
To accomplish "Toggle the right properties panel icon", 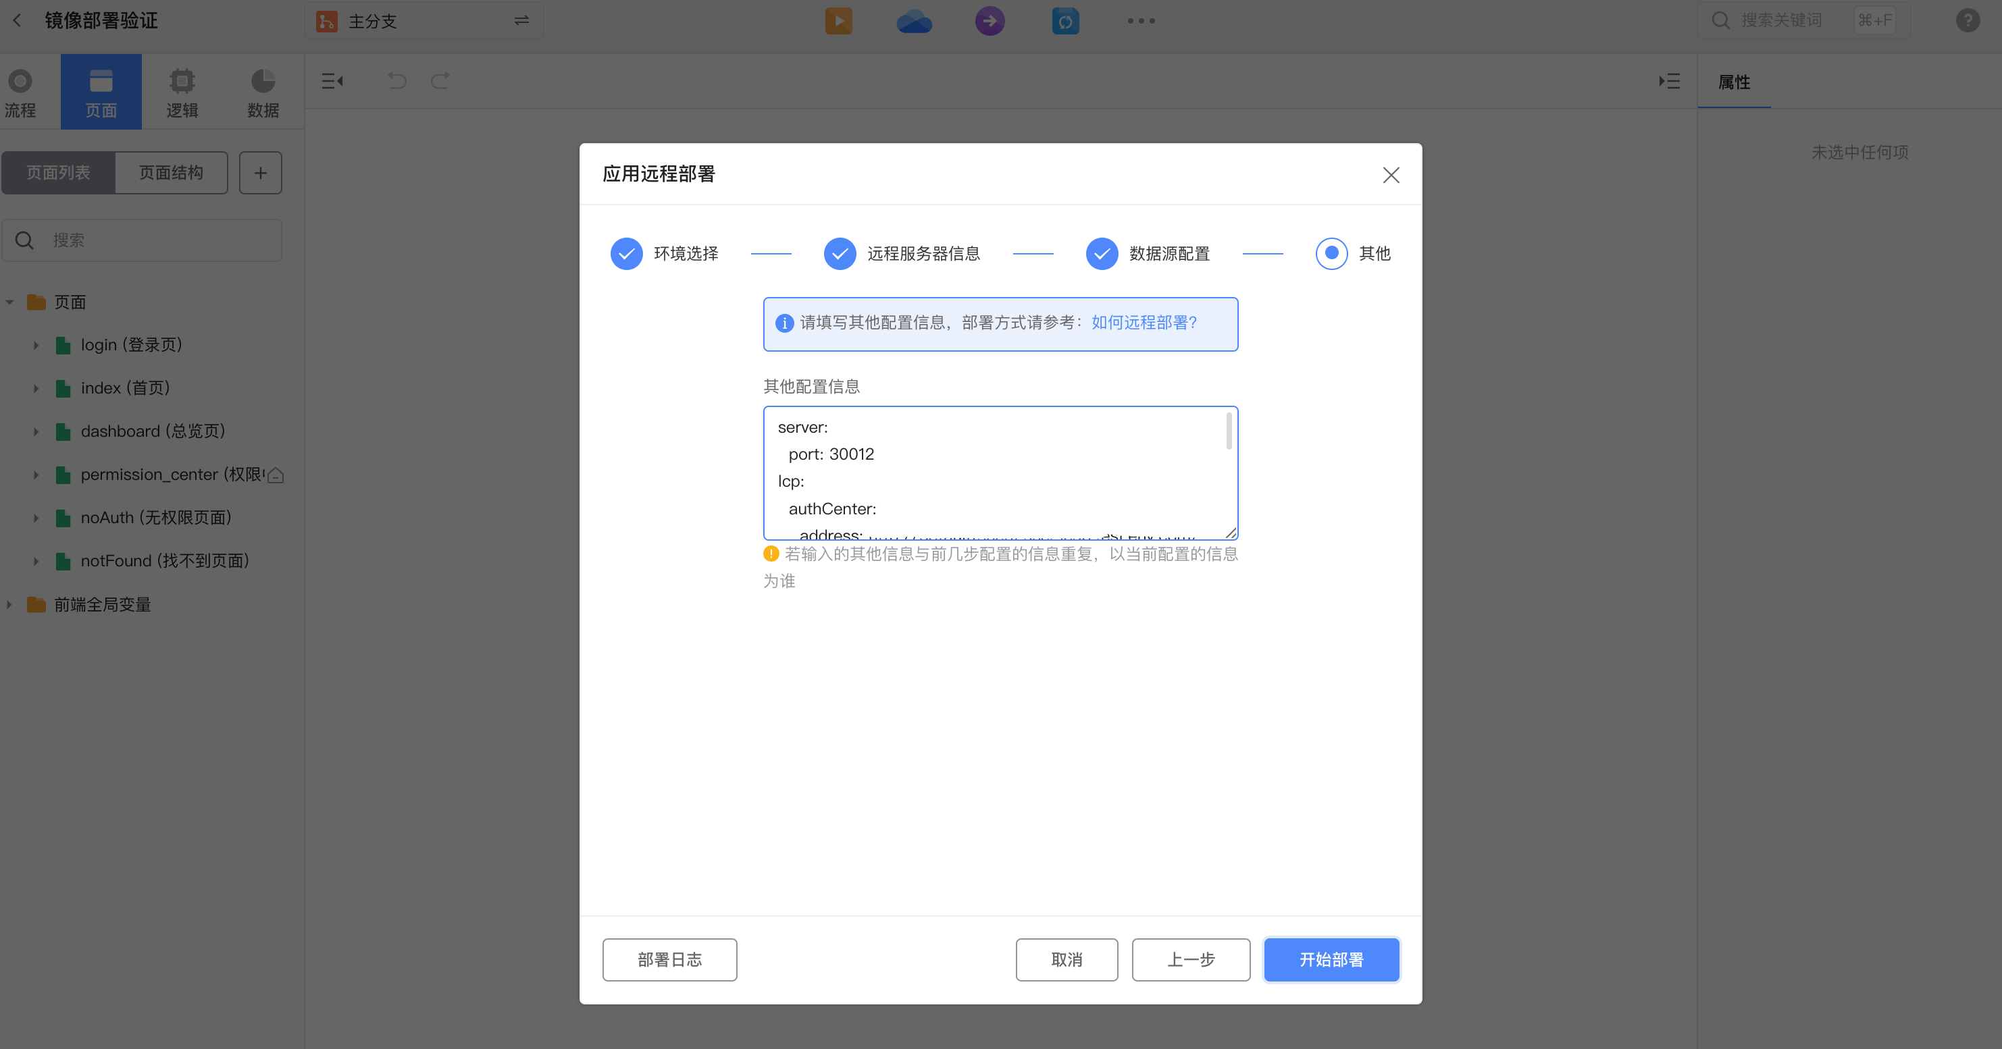I will click(x=1670, y=81).
